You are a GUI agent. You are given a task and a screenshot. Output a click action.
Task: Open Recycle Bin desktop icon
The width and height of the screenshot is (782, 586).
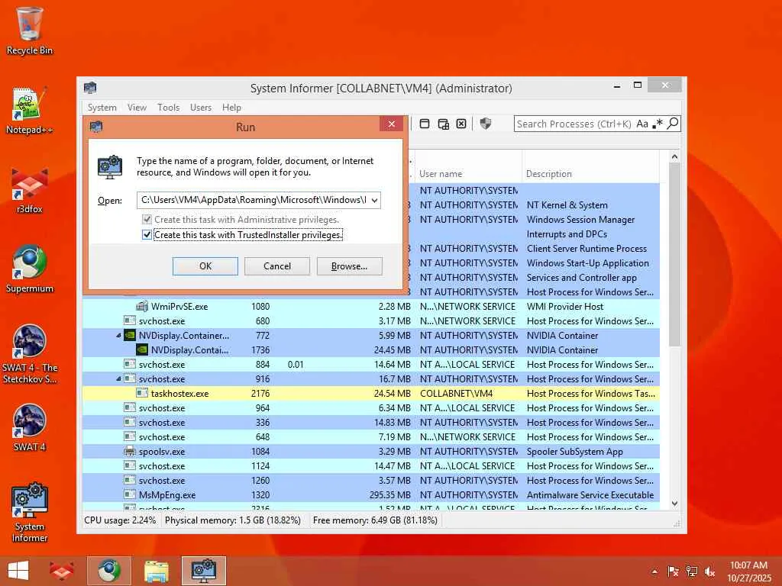tap(30, 31)
